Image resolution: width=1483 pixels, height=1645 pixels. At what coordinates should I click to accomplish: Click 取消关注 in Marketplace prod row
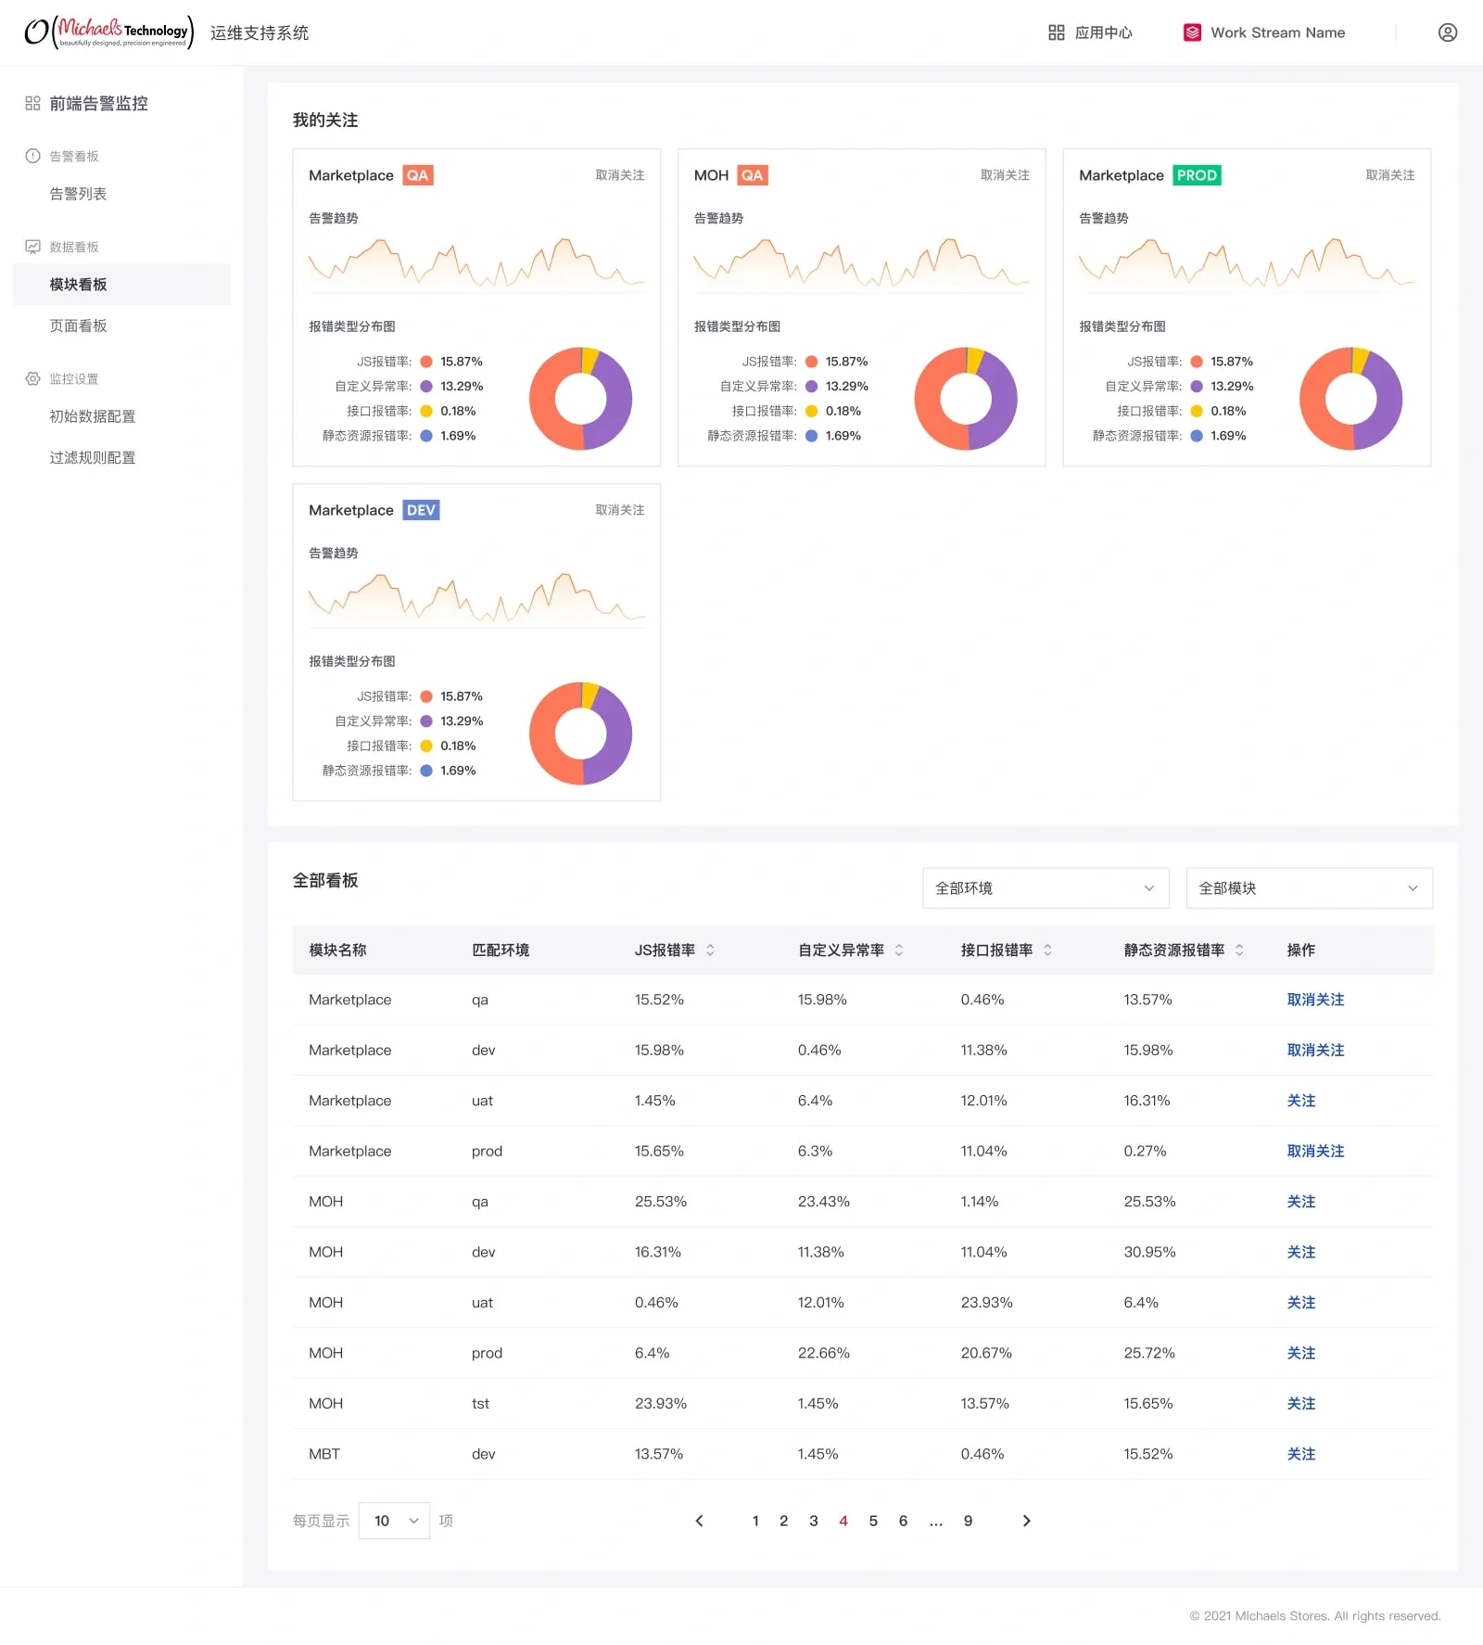[1315, 1151]
